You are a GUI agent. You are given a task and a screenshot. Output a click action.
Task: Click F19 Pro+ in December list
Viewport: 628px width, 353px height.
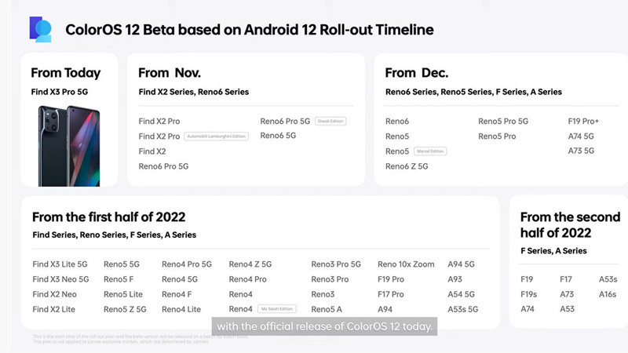tap(583, 121)
